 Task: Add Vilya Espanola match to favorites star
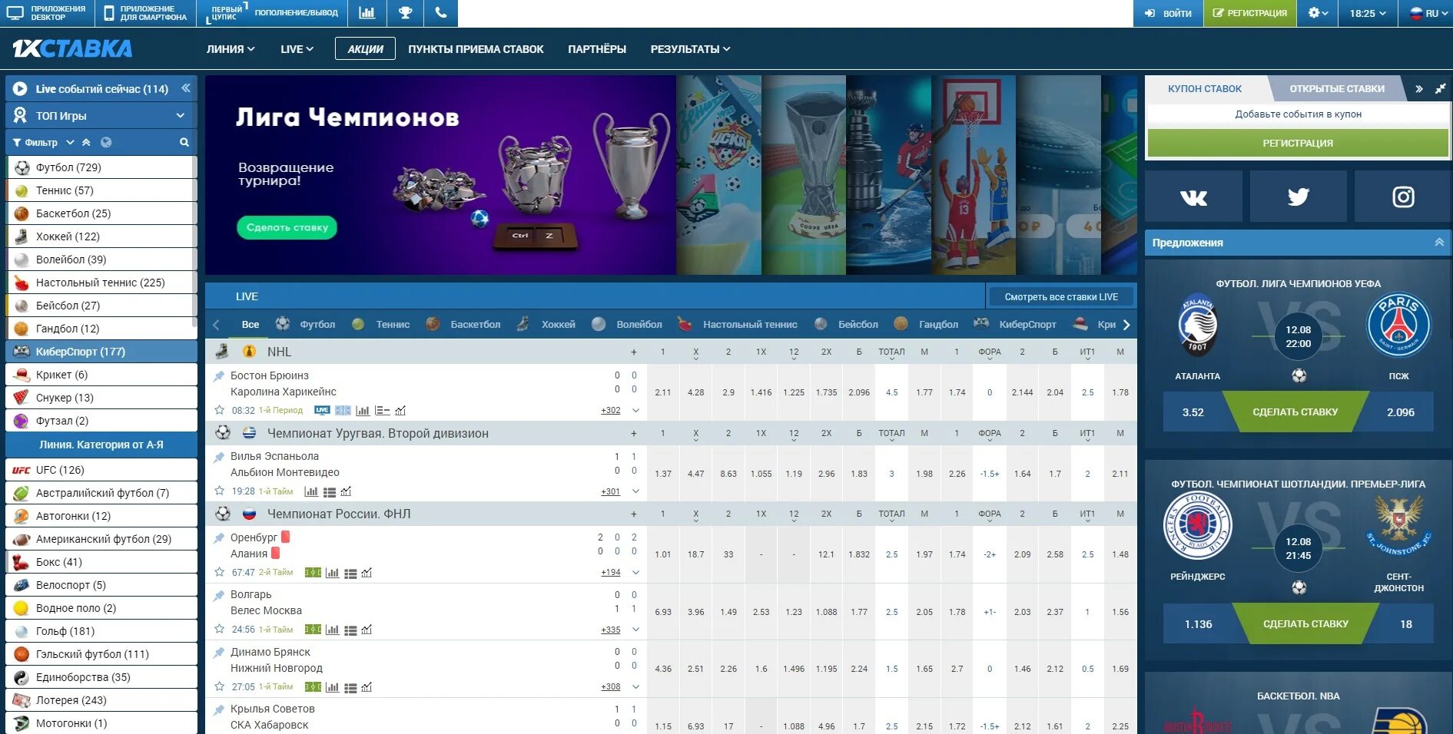pyautogui.click(x=219, y=491)
